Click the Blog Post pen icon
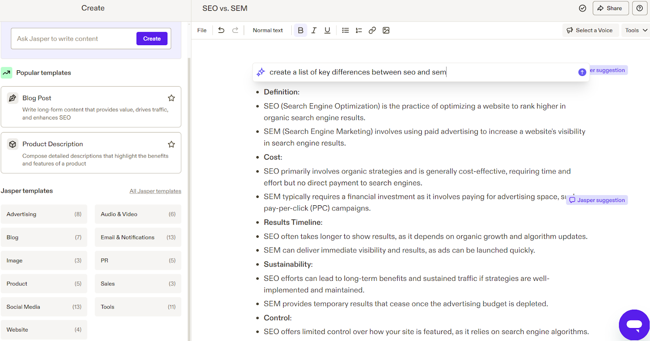 click(13, 98)
